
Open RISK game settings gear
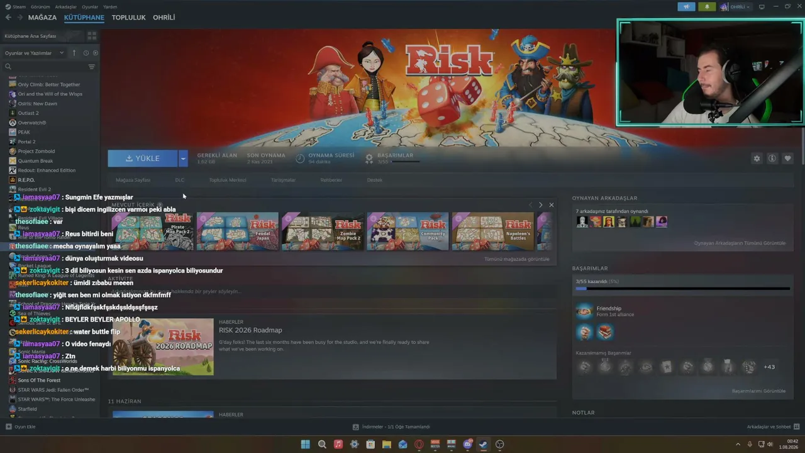click(x=757, y=159)
